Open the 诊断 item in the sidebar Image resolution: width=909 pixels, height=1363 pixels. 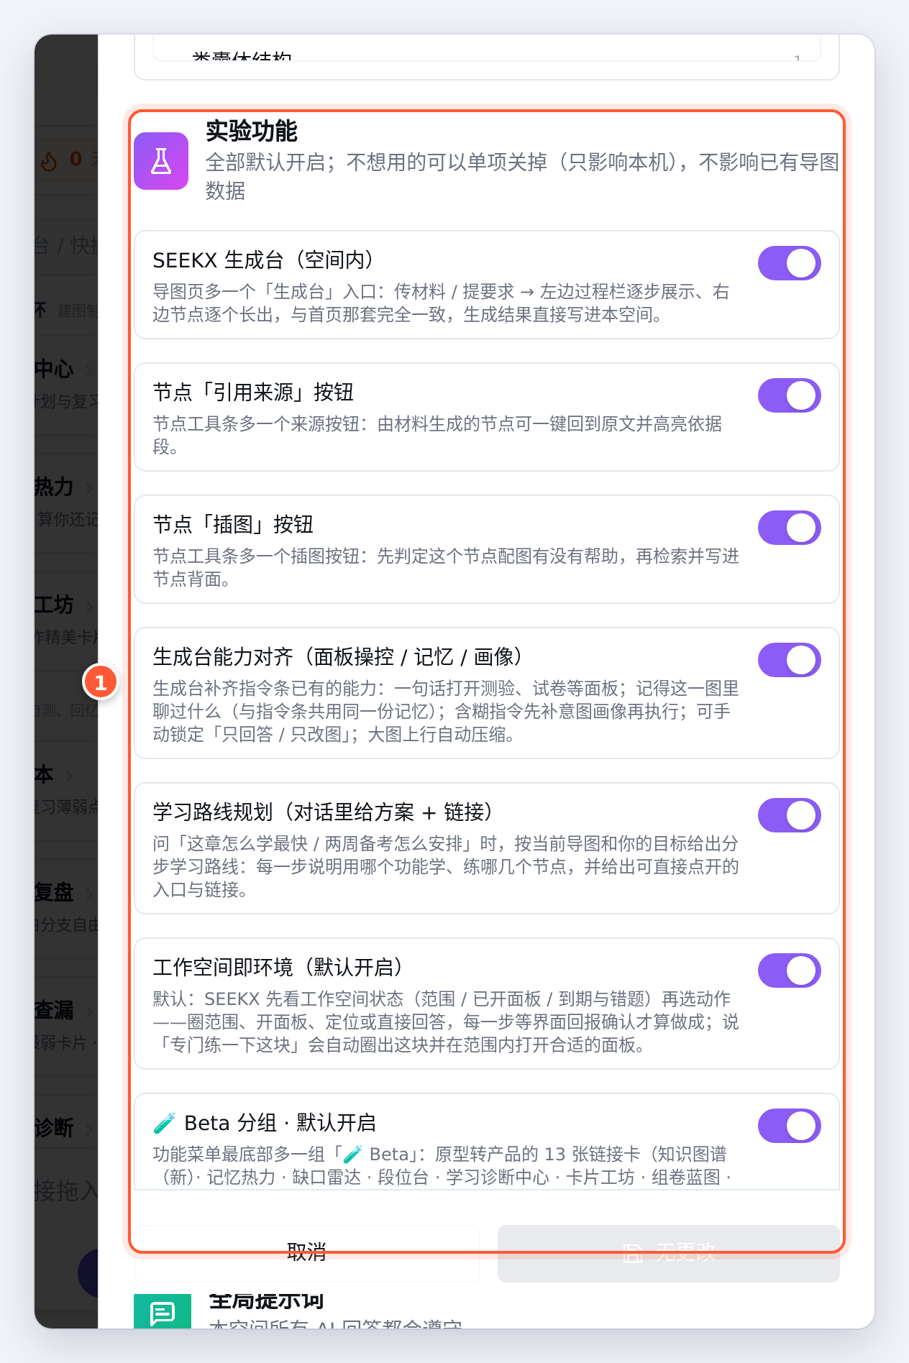(x=54, y=1128)
